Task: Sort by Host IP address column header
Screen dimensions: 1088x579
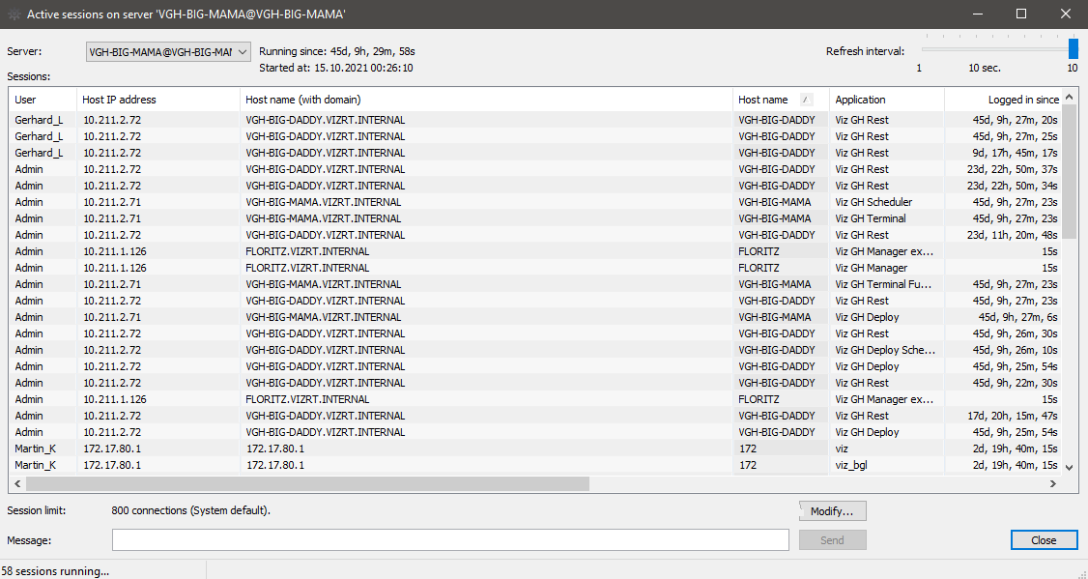Action: point(158,100)
